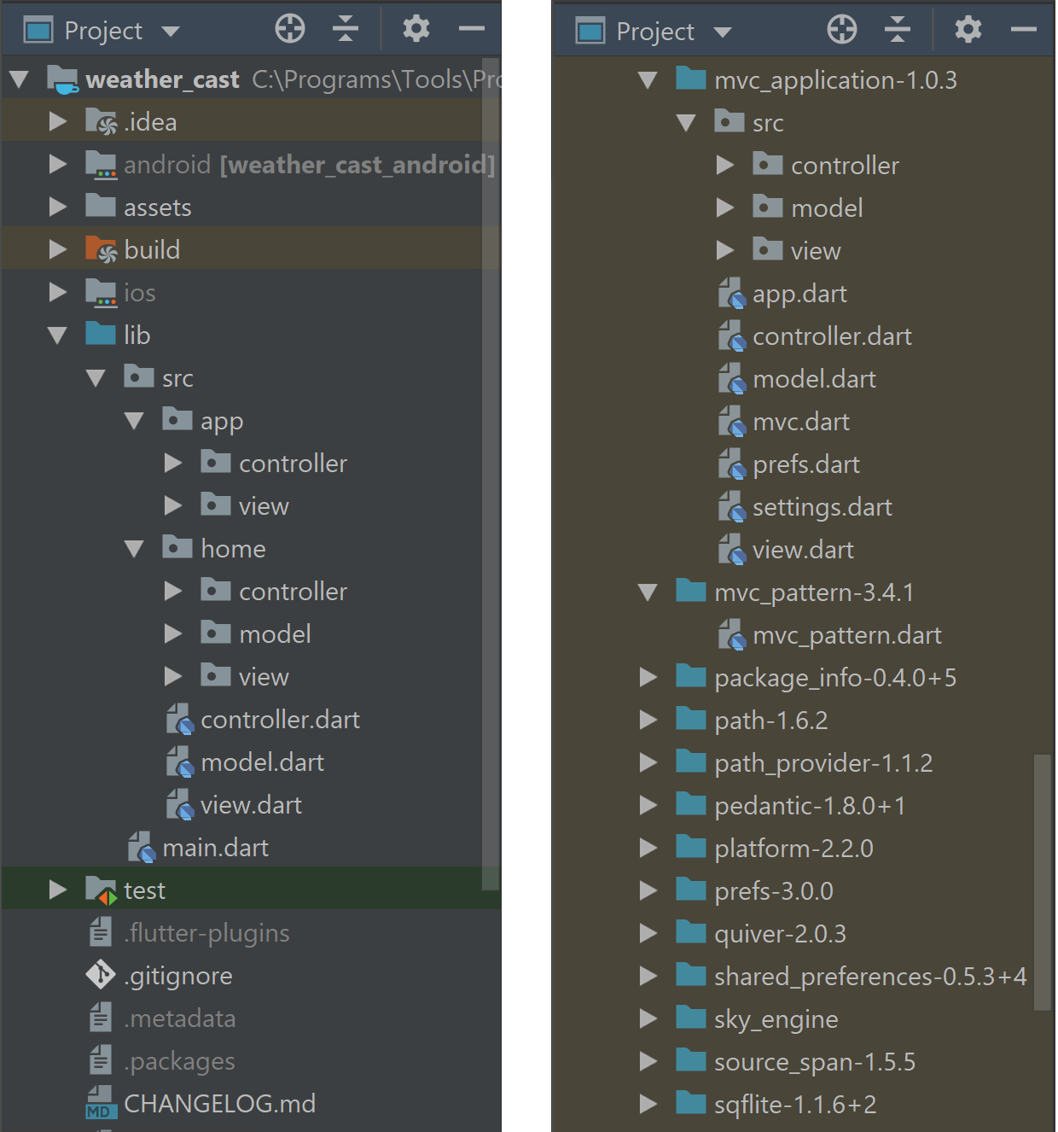Image resolution: width=1058 pixels, height=1132 pixels.
Task: Select the CHANGELOG.md file
Action: coord(219,1103)
